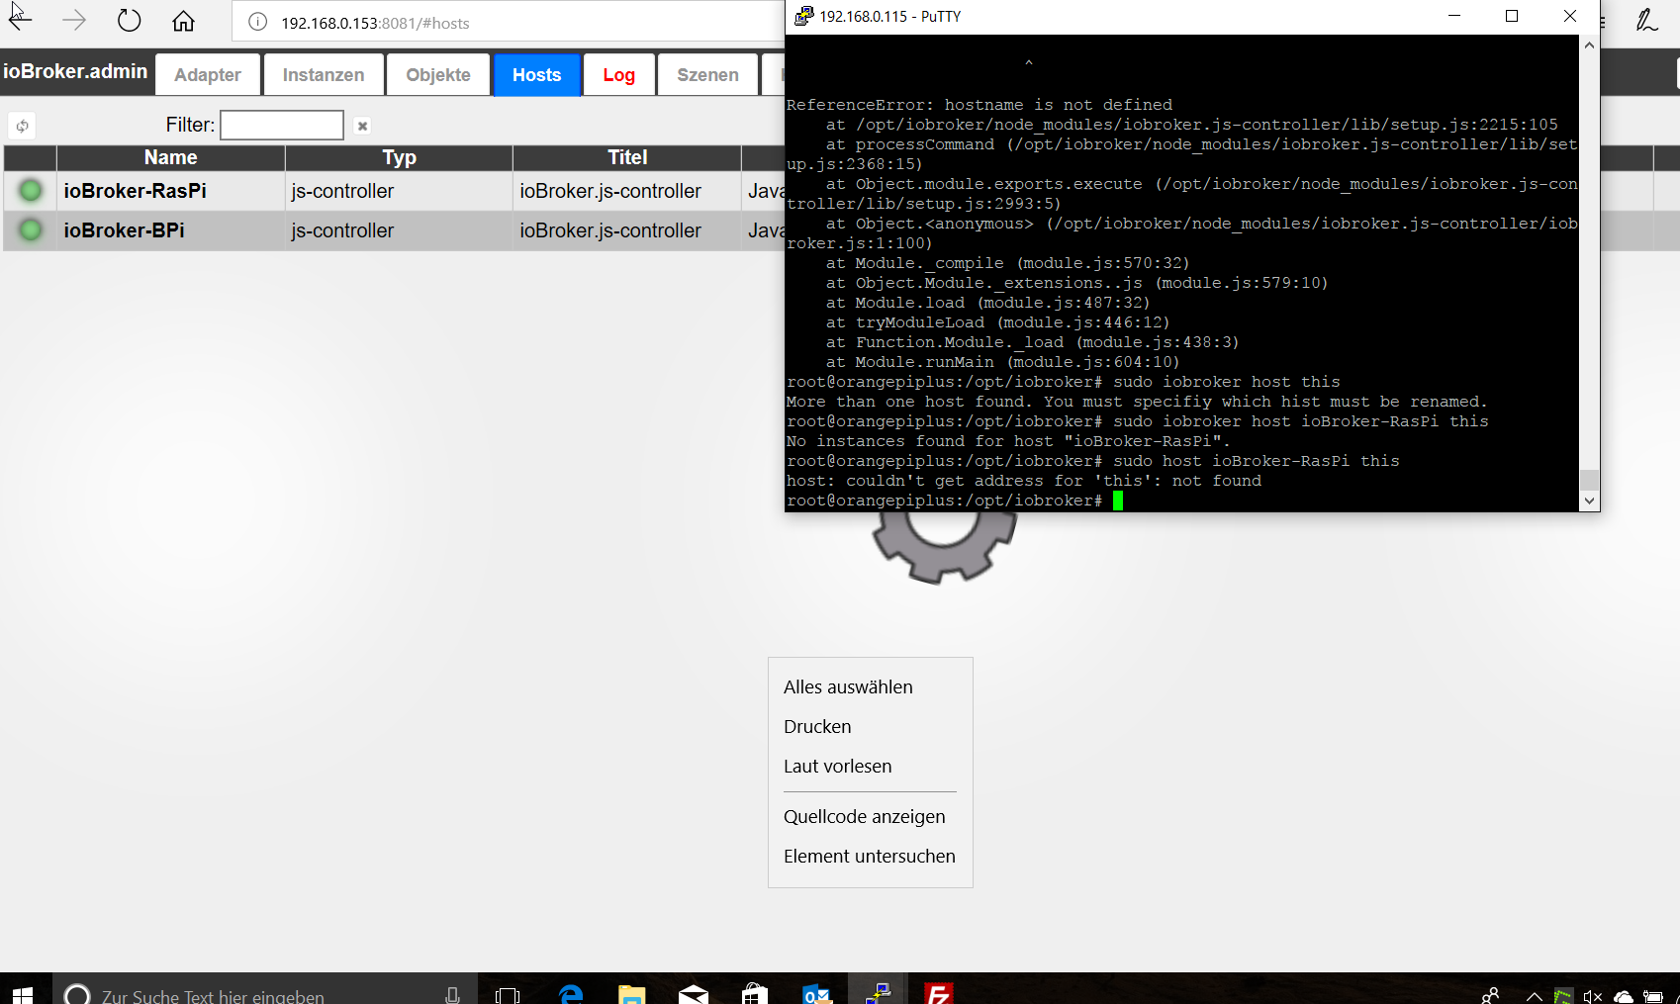Minimize the PuTTY window
The image size is (1680, 1004).
pos(1454,16)
